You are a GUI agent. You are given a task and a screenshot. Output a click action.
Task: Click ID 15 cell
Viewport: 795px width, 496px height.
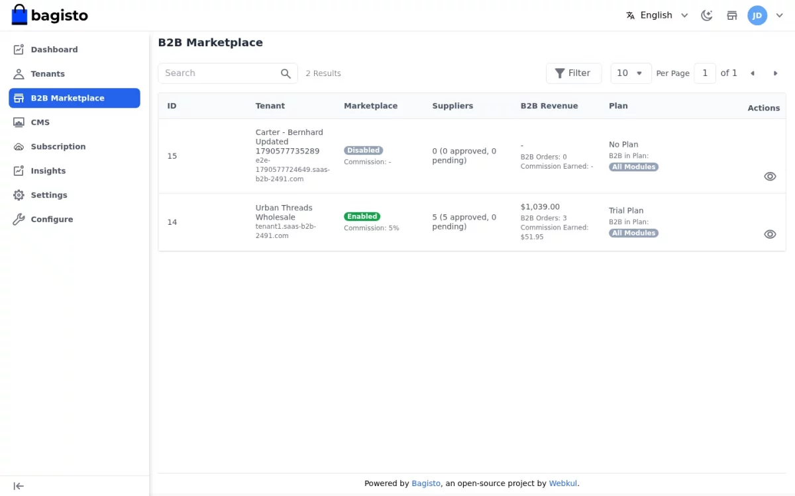pos(172,156)
